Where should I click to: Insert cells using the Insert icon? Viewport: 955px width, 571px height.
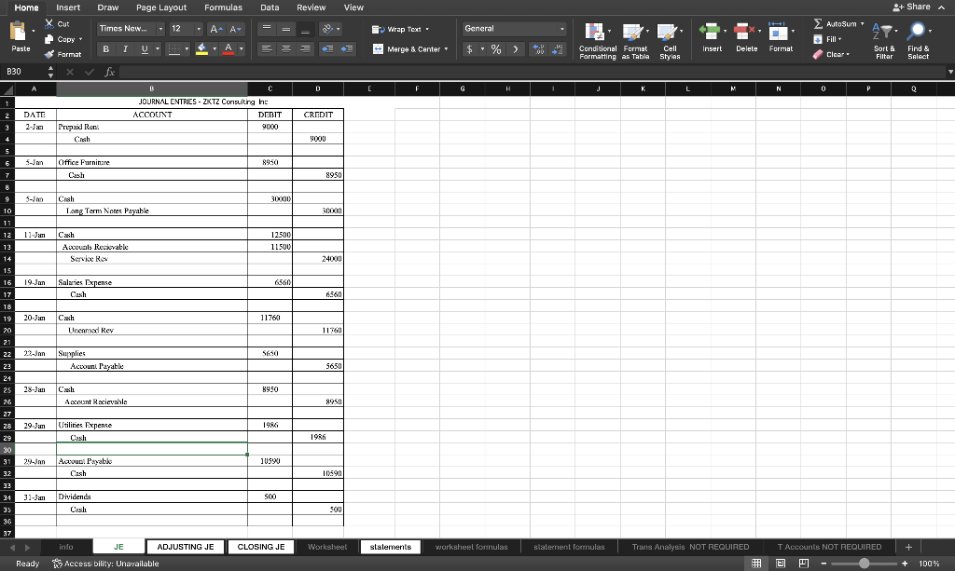pyautogui.click(x=709, y=31)
